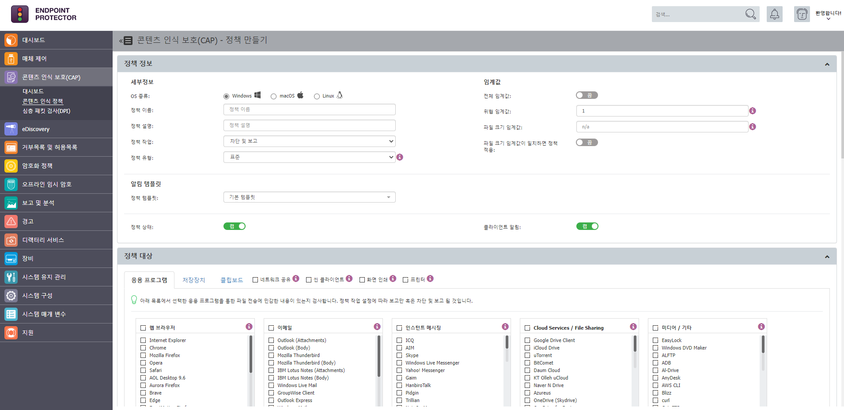Open 대시보드 submenu under CAP
This screenshot has height=410, width=844.
(x=33, y=91)
